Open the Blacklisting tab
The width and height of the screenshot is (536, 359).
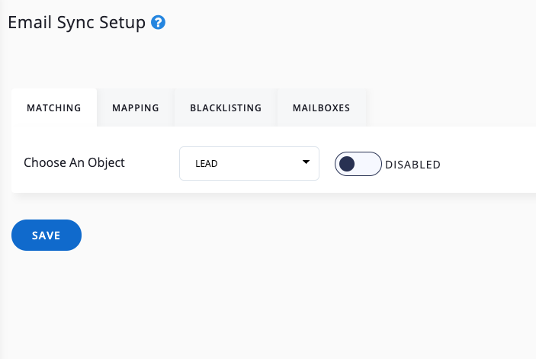click(x=226, y=108)
